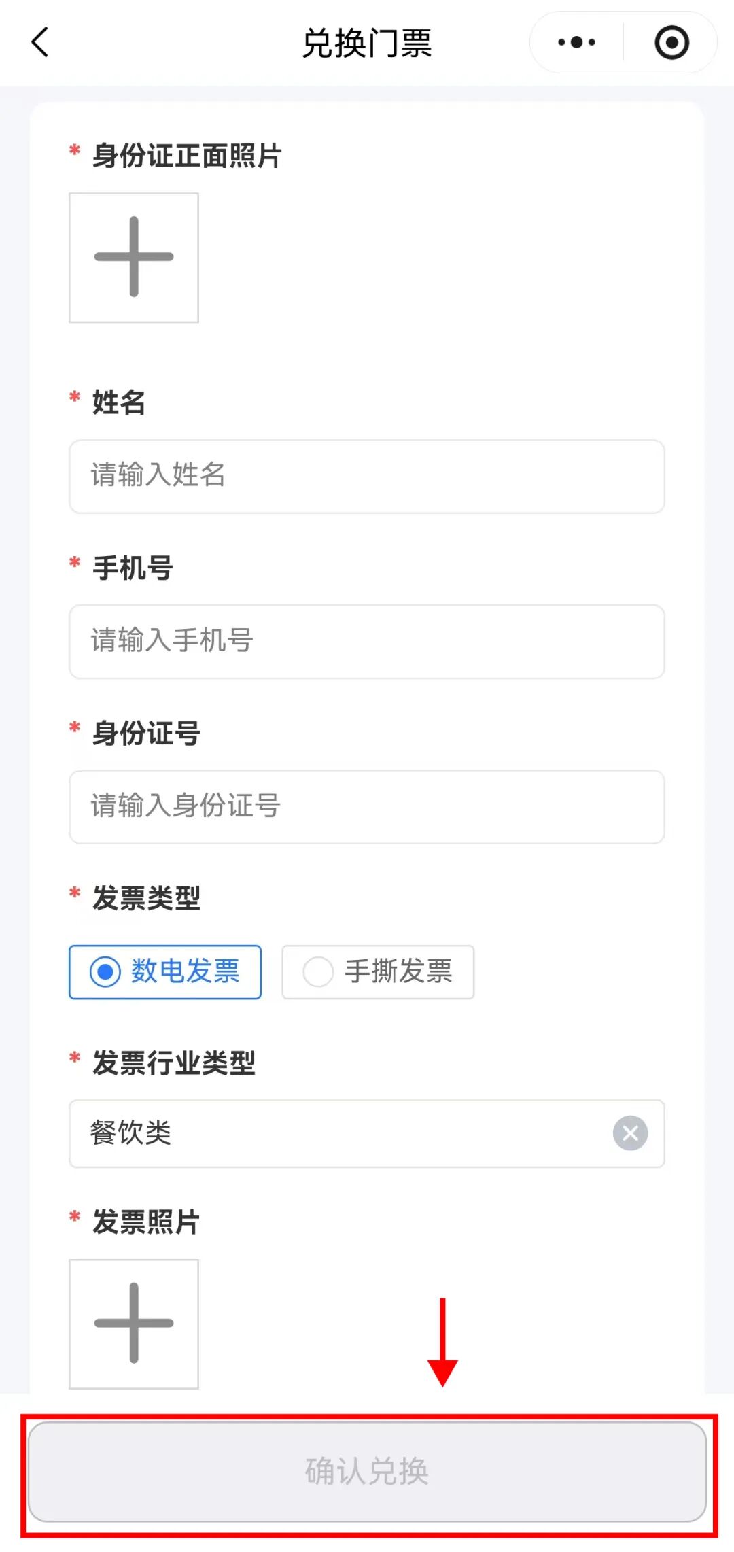Screen dimensions: 734x1552
Task: Open the 发票行业类型 dropdown
Action: click(340, 1133)
